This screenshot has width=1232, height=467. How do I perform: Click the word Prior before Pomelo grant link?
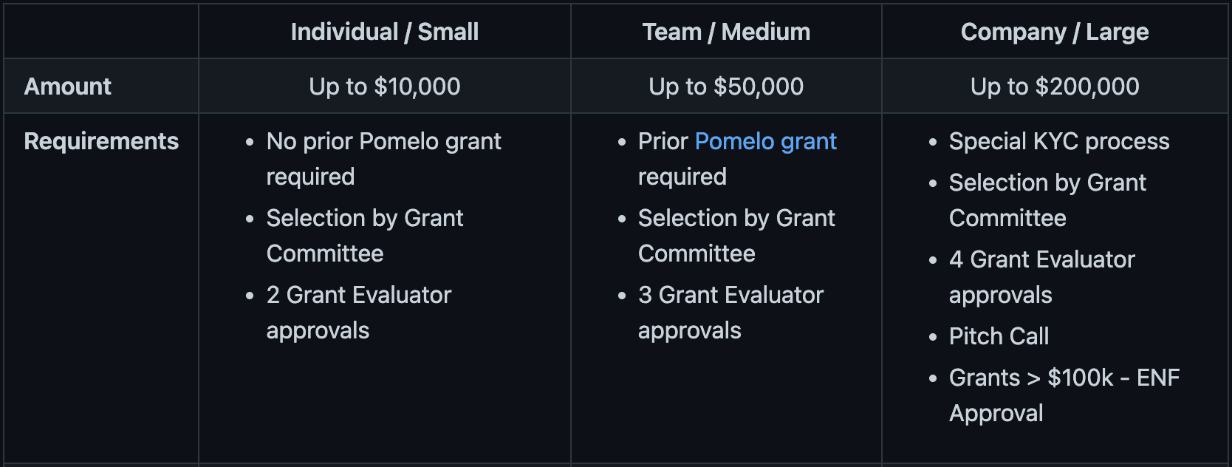tap(663, 141)
